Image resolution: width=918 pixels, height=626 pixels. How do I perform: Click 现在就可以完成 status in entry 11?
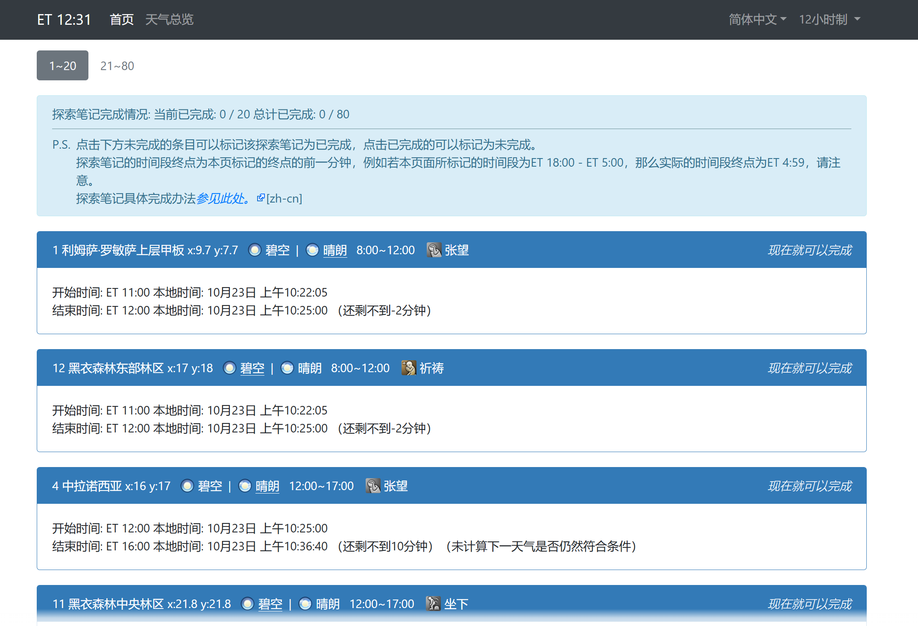click(809, 604)
